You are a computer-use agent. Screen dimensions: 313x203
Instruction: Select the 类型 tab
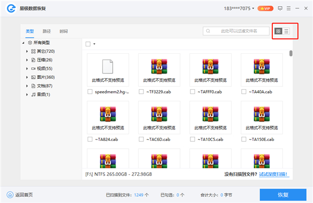[30, 31]
